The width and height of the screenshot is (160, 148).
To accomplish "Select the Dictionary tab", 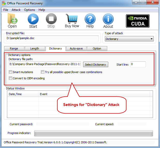I will tap(55, 48).
